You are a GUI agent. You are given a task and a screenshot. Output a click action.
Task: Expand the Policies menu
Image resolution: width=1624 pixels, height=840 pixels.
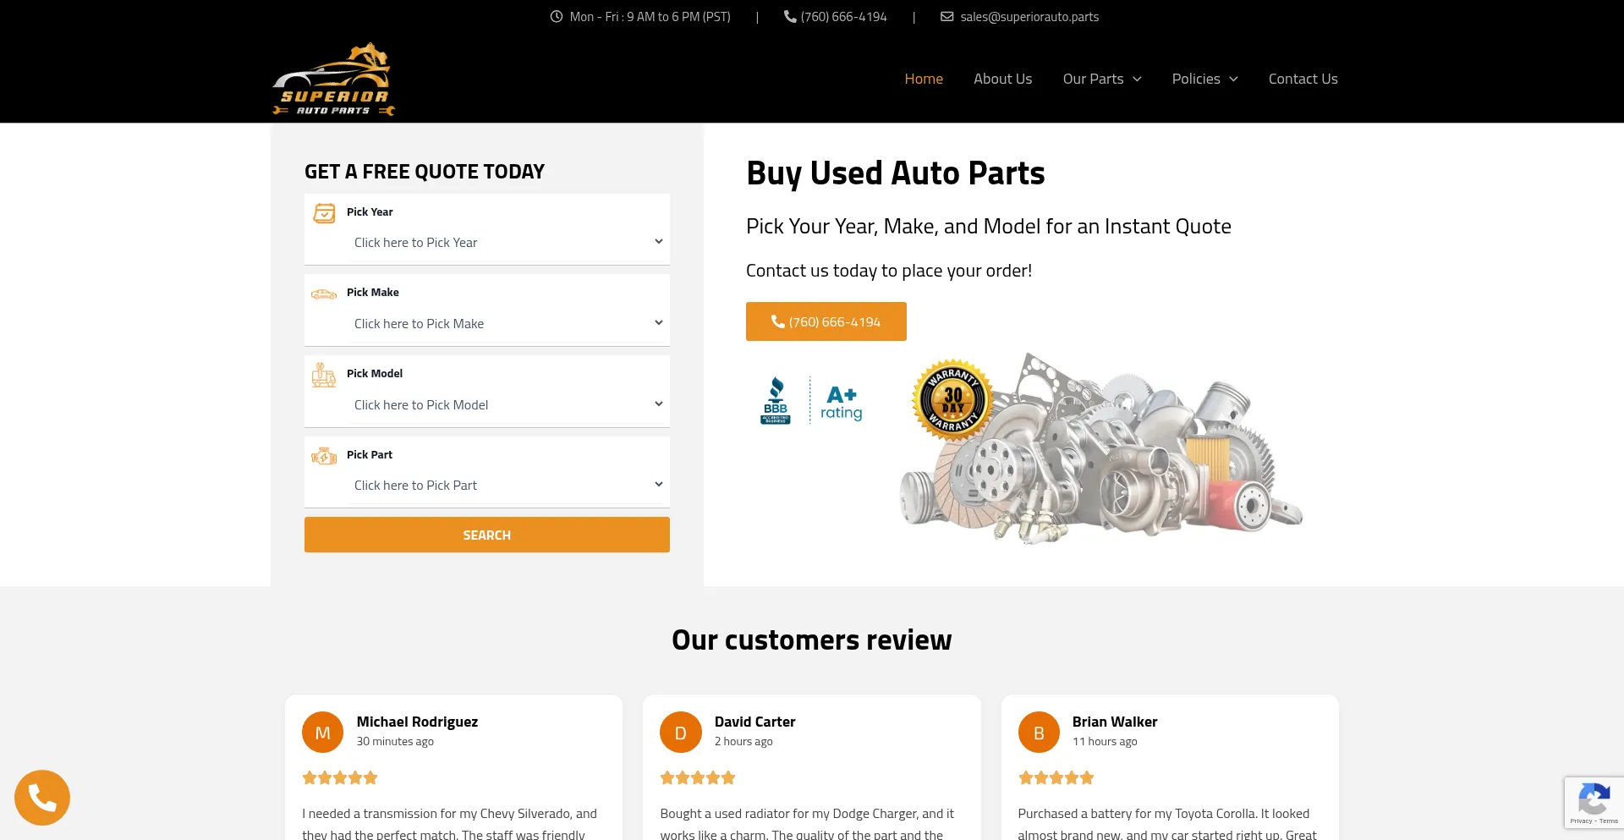coord(1204,79)
